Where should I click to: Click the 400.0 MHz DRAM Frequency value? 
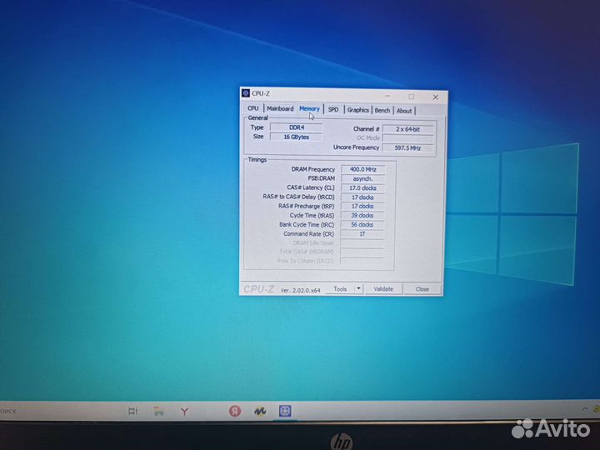tap(362, 169)
